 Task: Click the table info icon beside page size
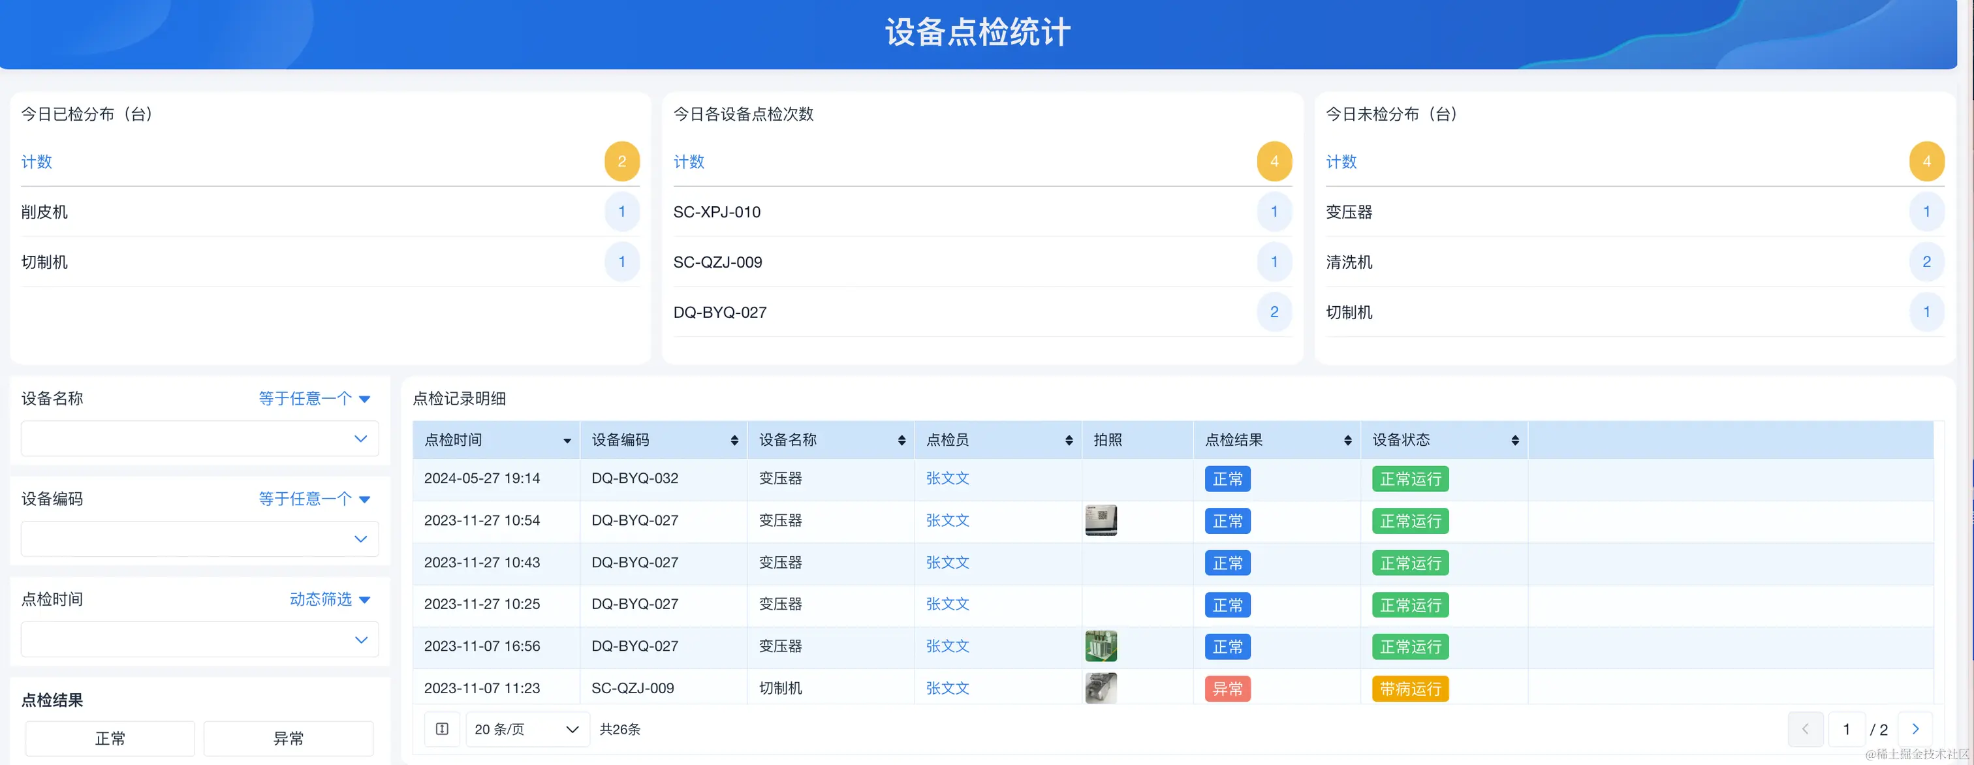[442, 729]
